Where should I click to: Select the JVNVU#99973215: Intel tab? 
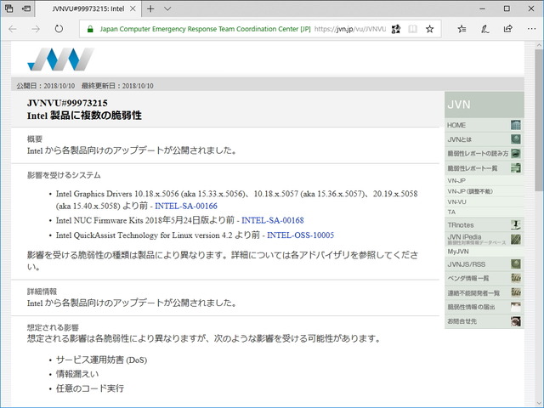pyautogui.click(x=88, y=8)
